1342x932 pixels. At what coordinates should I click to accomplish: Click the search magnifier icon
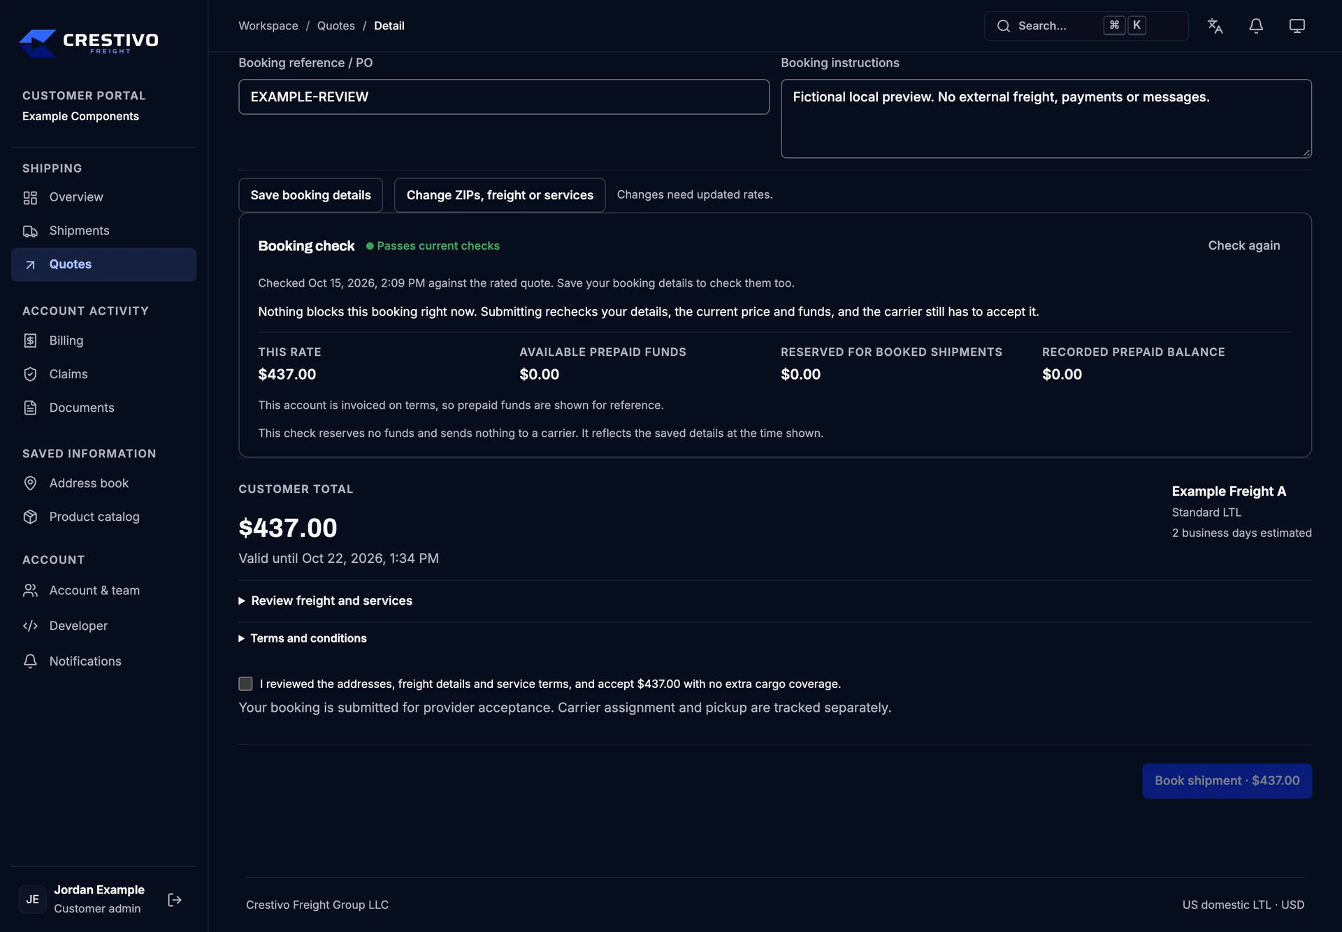[x=1004, y=26]
